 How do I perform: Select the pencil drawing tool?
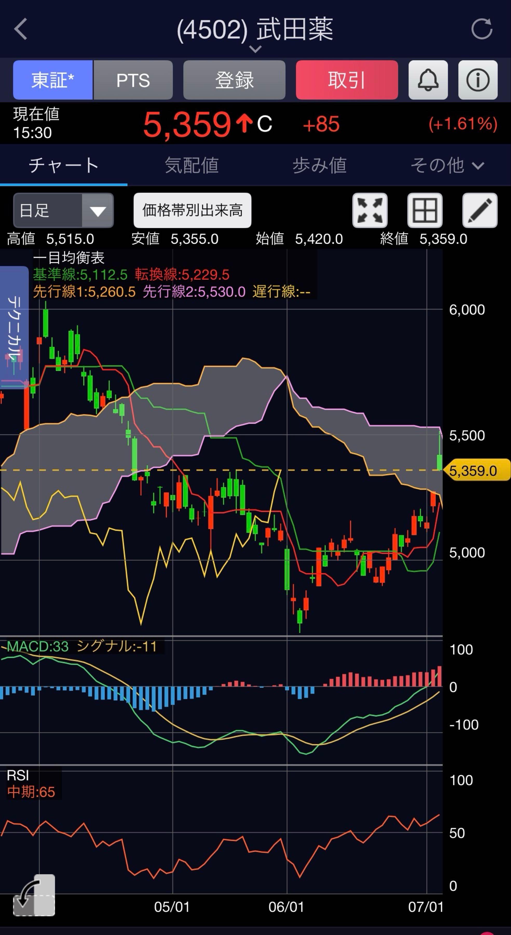480,210
